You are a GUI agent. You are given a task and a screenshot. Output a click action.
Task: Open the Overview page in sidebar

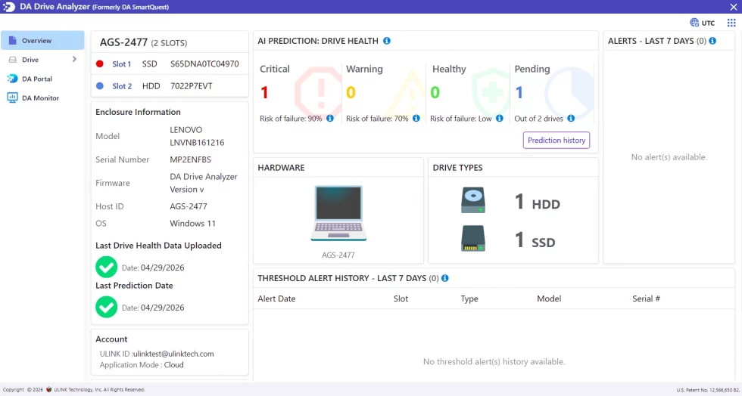(x=42, y=41)
